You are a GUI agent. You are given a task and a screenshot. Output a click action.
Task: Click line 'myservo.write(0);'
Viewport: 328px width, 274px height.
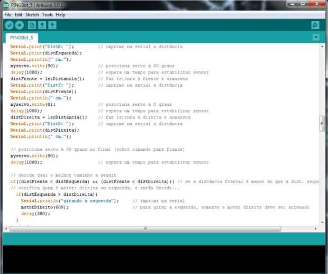coord(33,105)
